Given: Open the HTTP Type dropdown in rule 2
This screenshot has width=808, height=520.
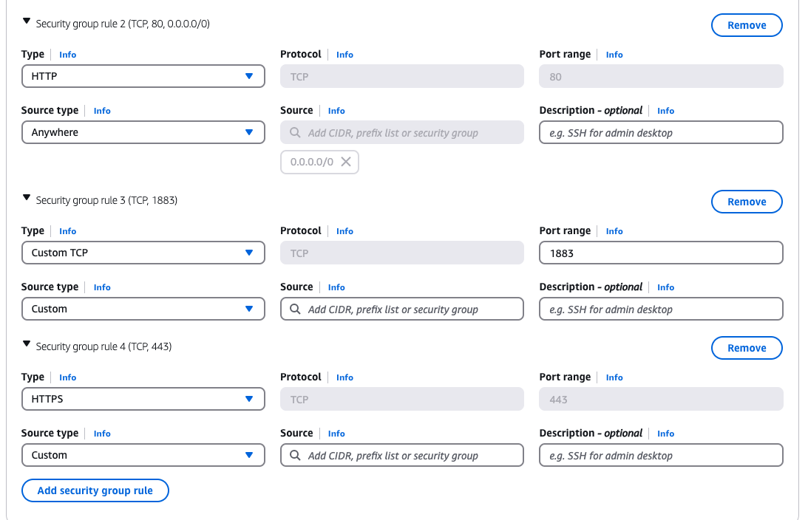Looking at the screenshot, I should tap(143, 76).
